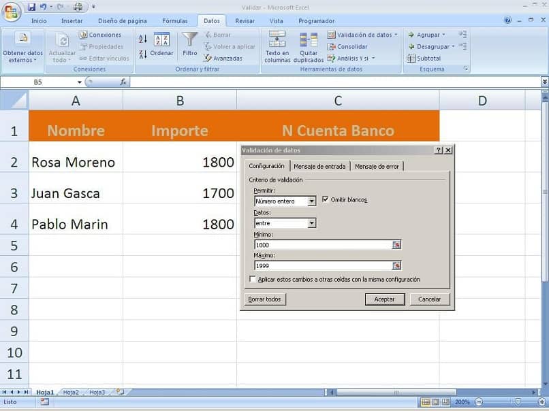Collapse dialog via Mínimo range selector icon
549x411 pixels.
(x=396, y=245)
